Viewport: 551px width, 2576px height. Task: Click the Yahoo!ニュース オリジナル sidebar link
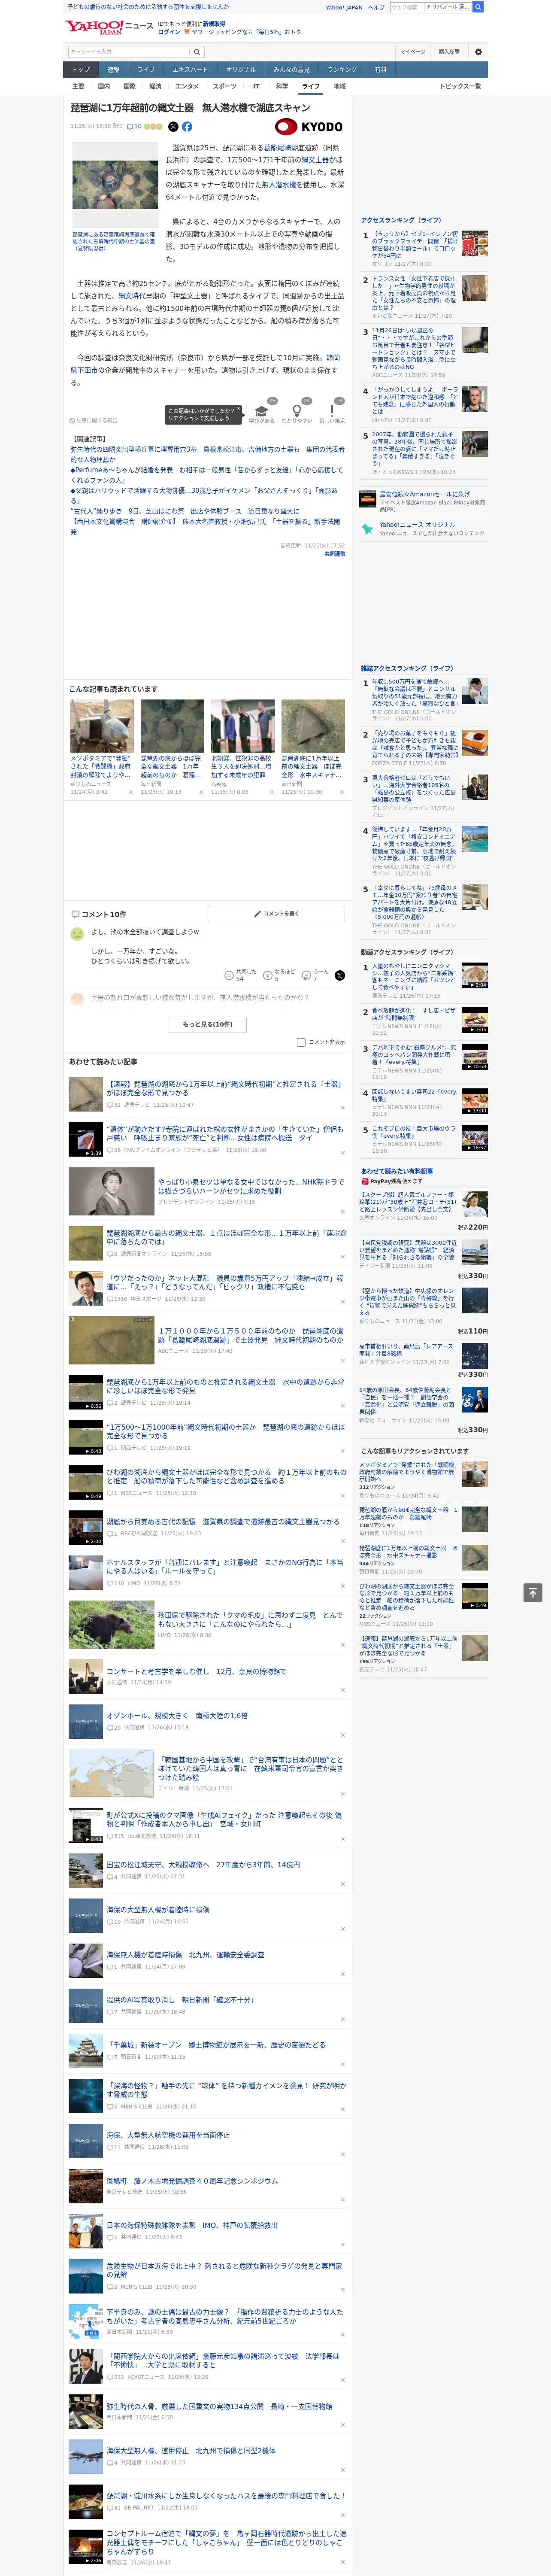[x=417, y=525]
